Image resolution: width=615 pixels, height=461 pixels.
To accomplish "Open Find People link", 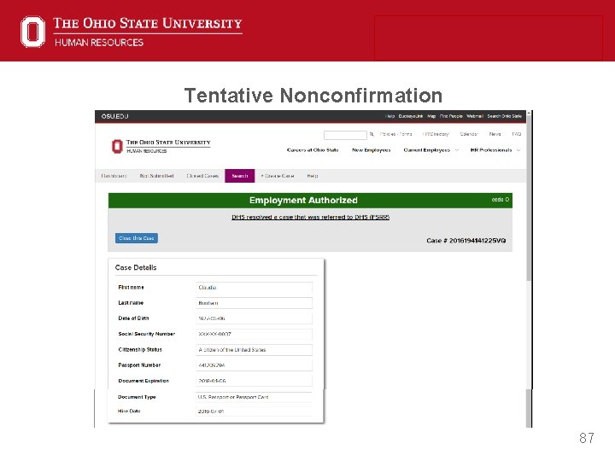I will [x=451, y=116].
